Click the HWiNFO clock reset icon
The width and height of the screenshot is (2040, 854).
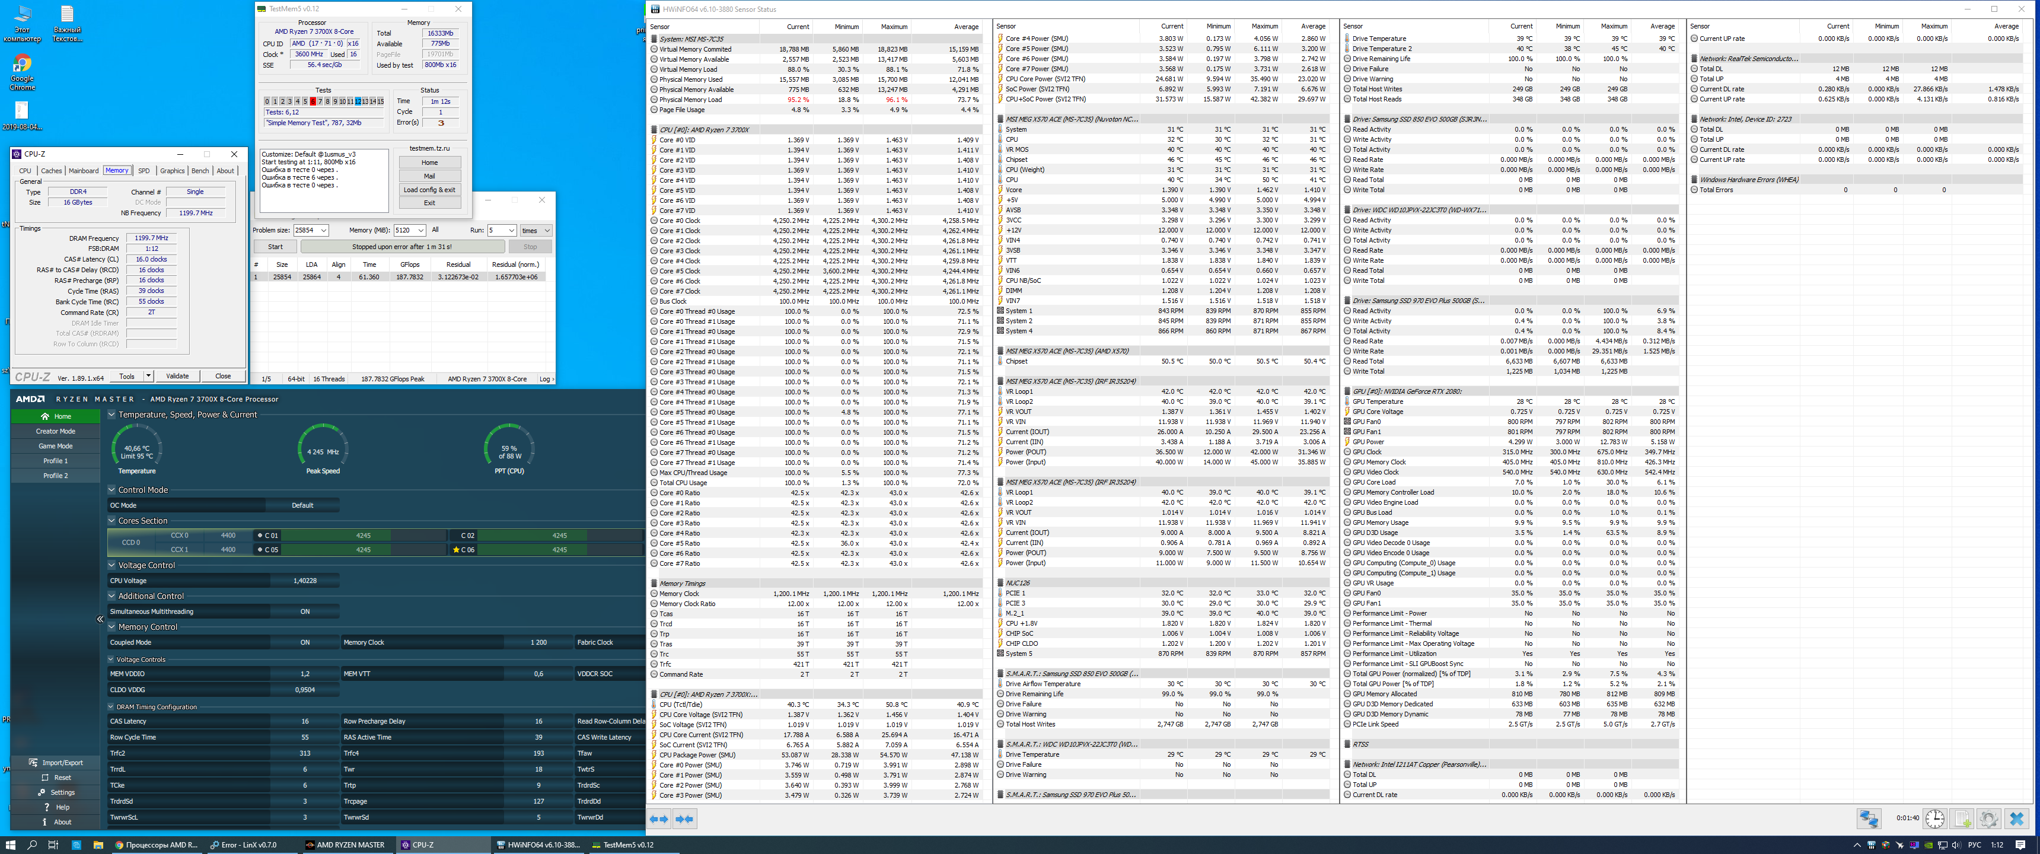tap(1934, 818)
